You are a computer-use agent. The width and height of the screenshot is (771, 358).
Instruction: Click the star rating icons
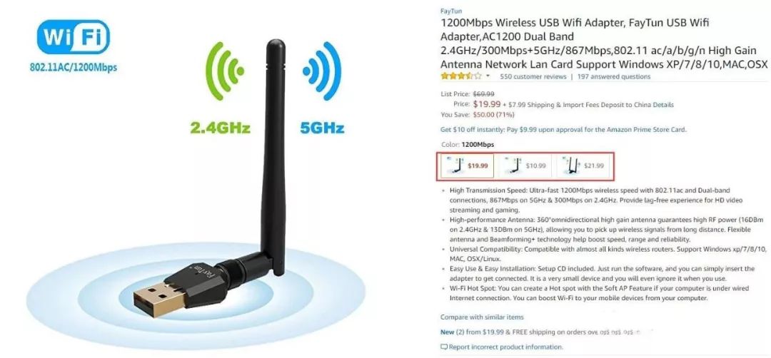[460, 76]
